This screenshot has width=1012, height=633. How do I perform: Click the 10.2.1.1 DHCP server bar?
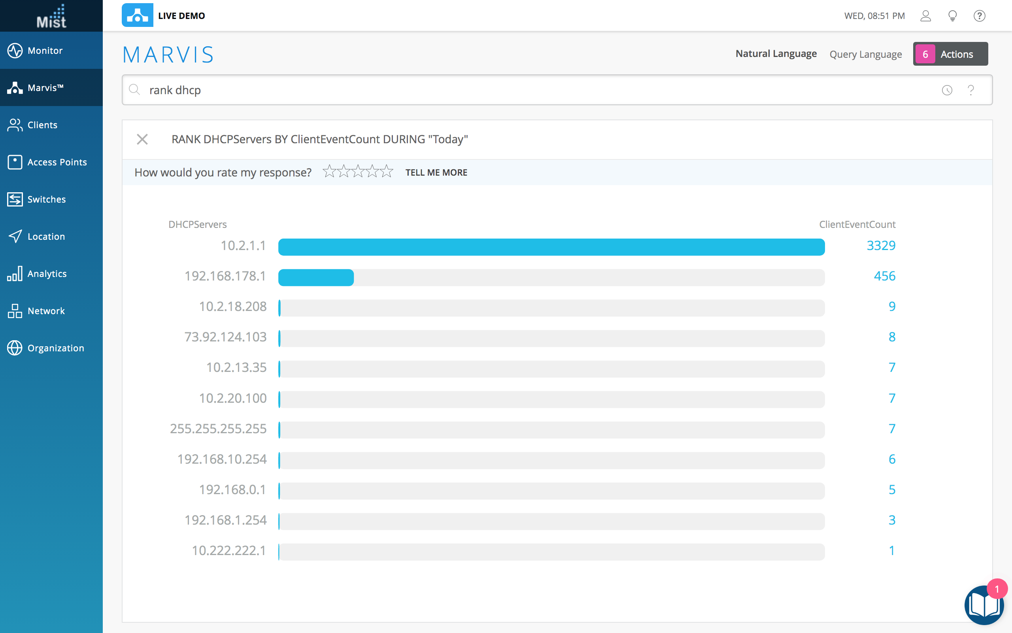point(551,247)
